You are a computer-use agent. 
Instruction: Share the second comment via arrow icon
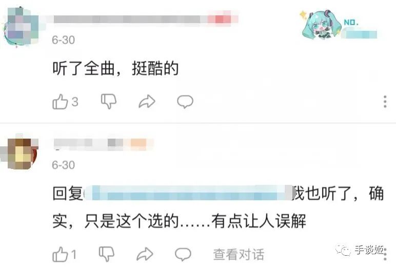click(x=145, y=254)
